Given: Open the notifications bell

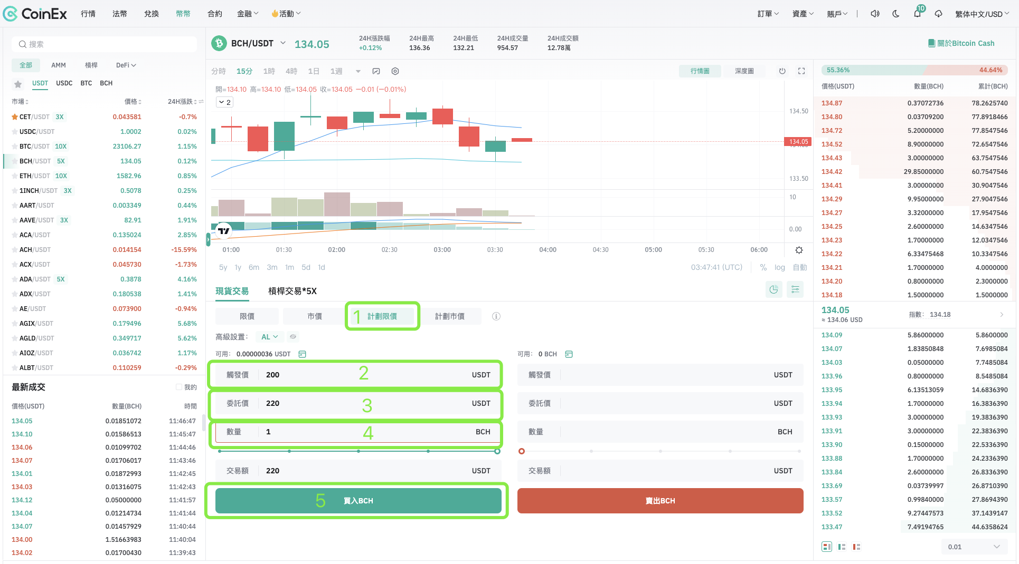Looking at the screenshot, I should coord(918,13).
